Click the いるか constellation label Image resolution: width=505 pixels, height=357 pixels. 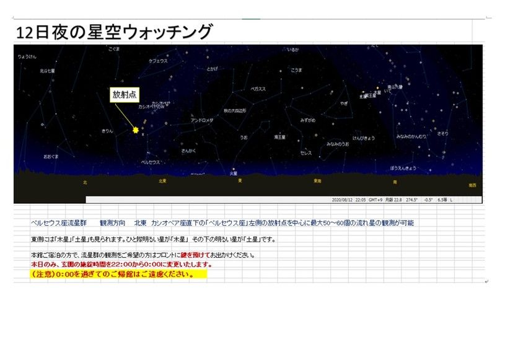(x=293, y=50)
